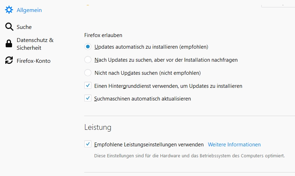The height and width of the screenshot is (176, 295).
Task: Click the 'Leistung' section heading
Action: (98, 127)
